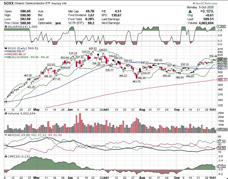Click the green up-arrow triangle near +0.10%
This screenshot has height=179, width=228.
[x=190, y=11]
